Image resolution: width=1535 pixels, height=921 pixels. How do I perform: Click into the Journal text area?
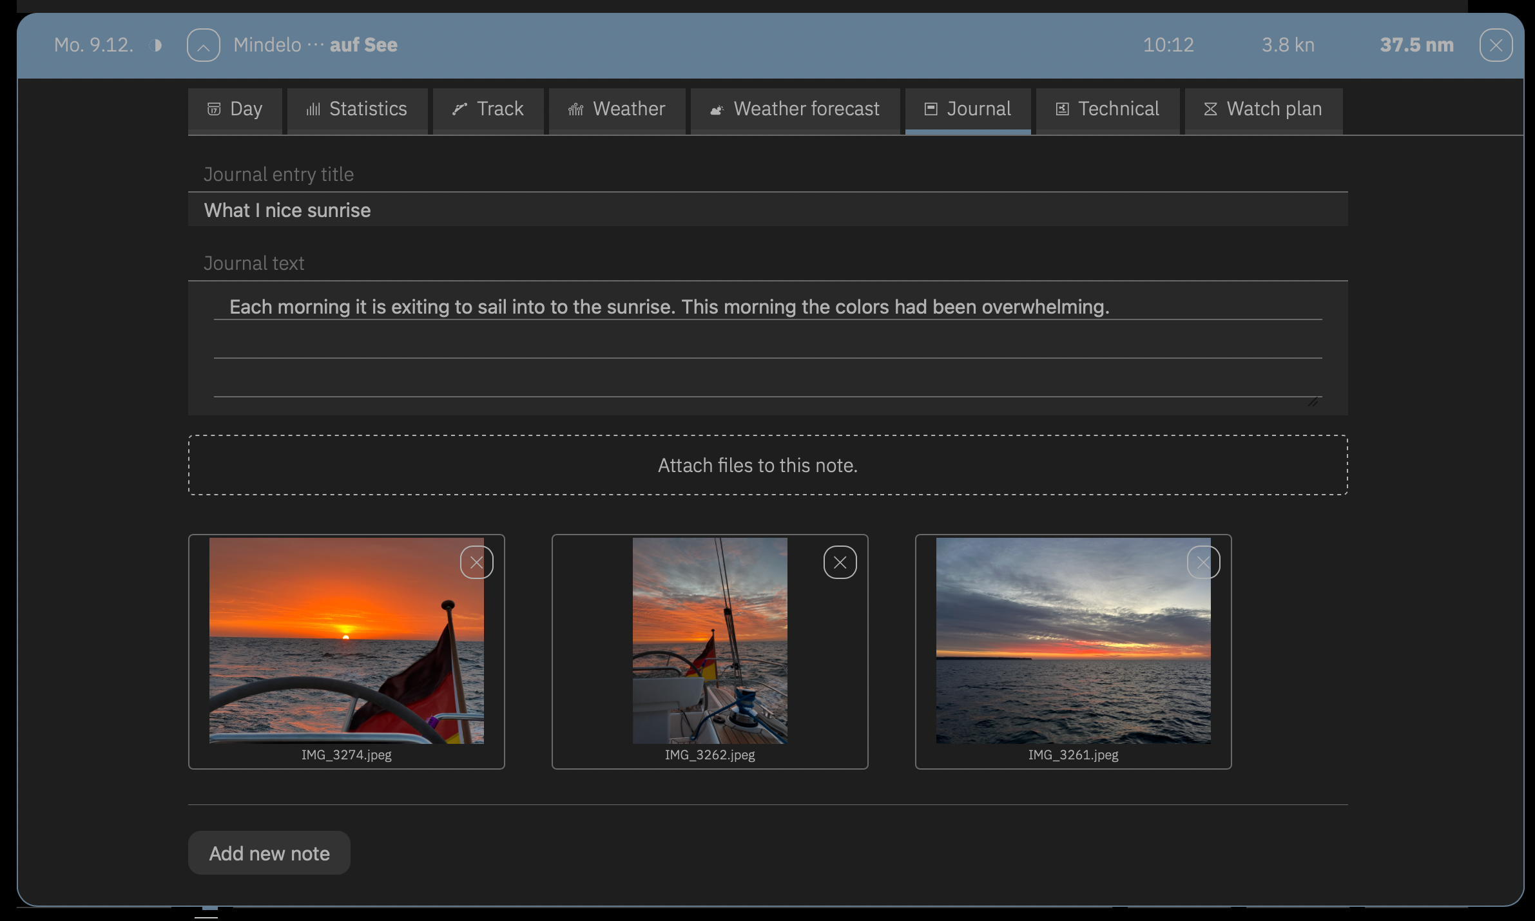(767, 348)
